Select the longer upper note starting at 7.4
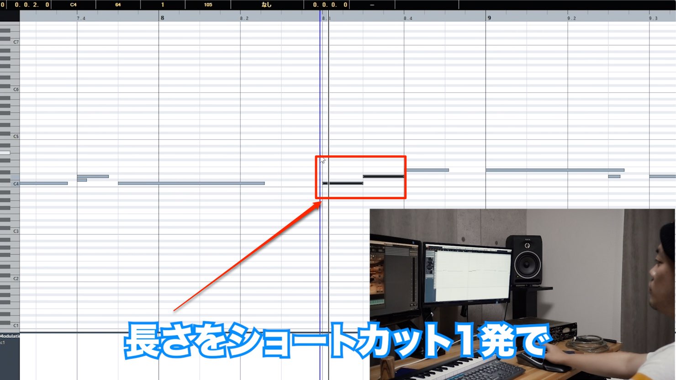 93,176
